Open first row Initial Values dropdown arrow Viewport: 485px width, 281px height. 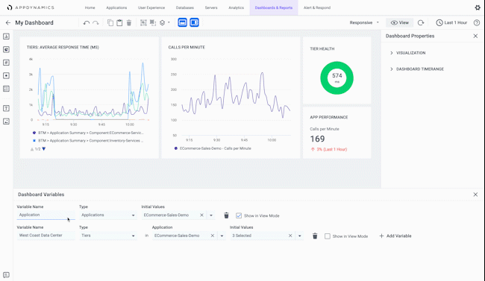coord(211,215)
